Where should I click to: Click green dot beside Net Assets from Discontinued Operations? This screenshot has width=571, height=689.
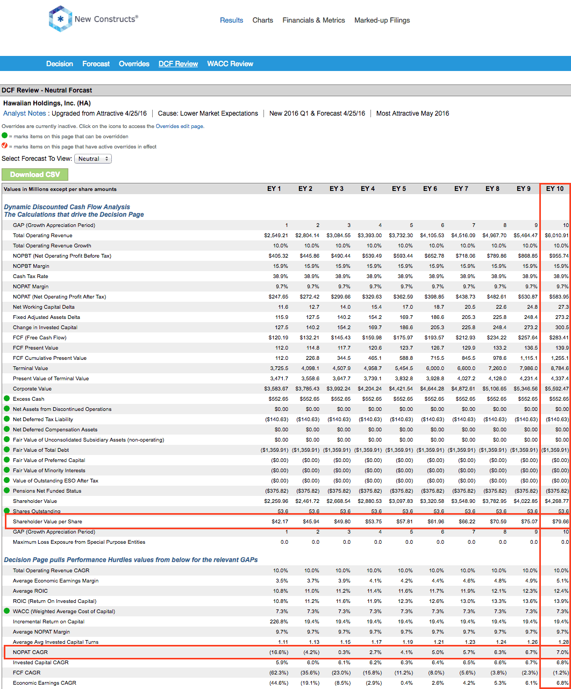pos(6,409)
